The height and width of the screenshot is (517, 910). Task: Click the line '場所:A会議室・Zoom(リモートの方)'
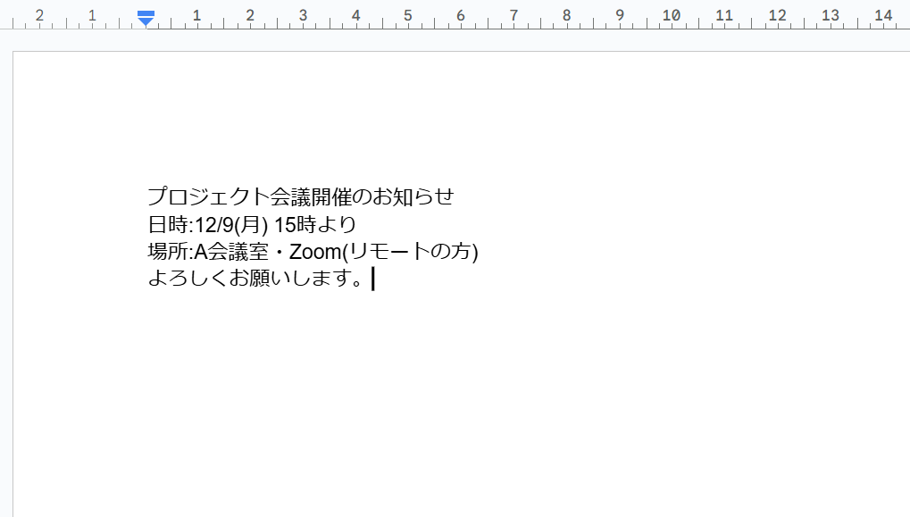point(313,252)
